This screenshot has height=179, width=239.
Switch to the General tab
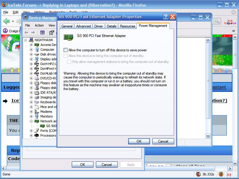pos(67,26)
